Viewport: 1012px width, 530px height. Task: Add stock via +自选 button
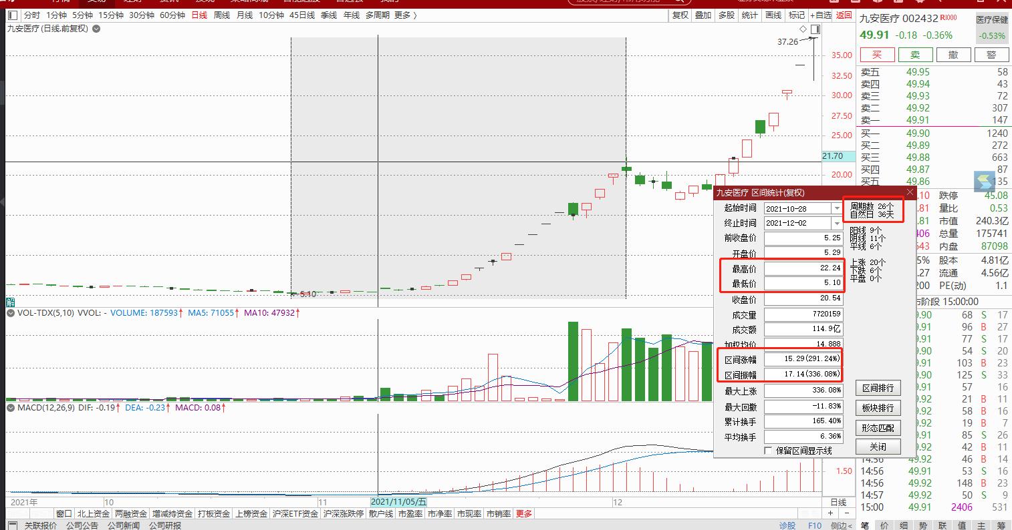821,15
